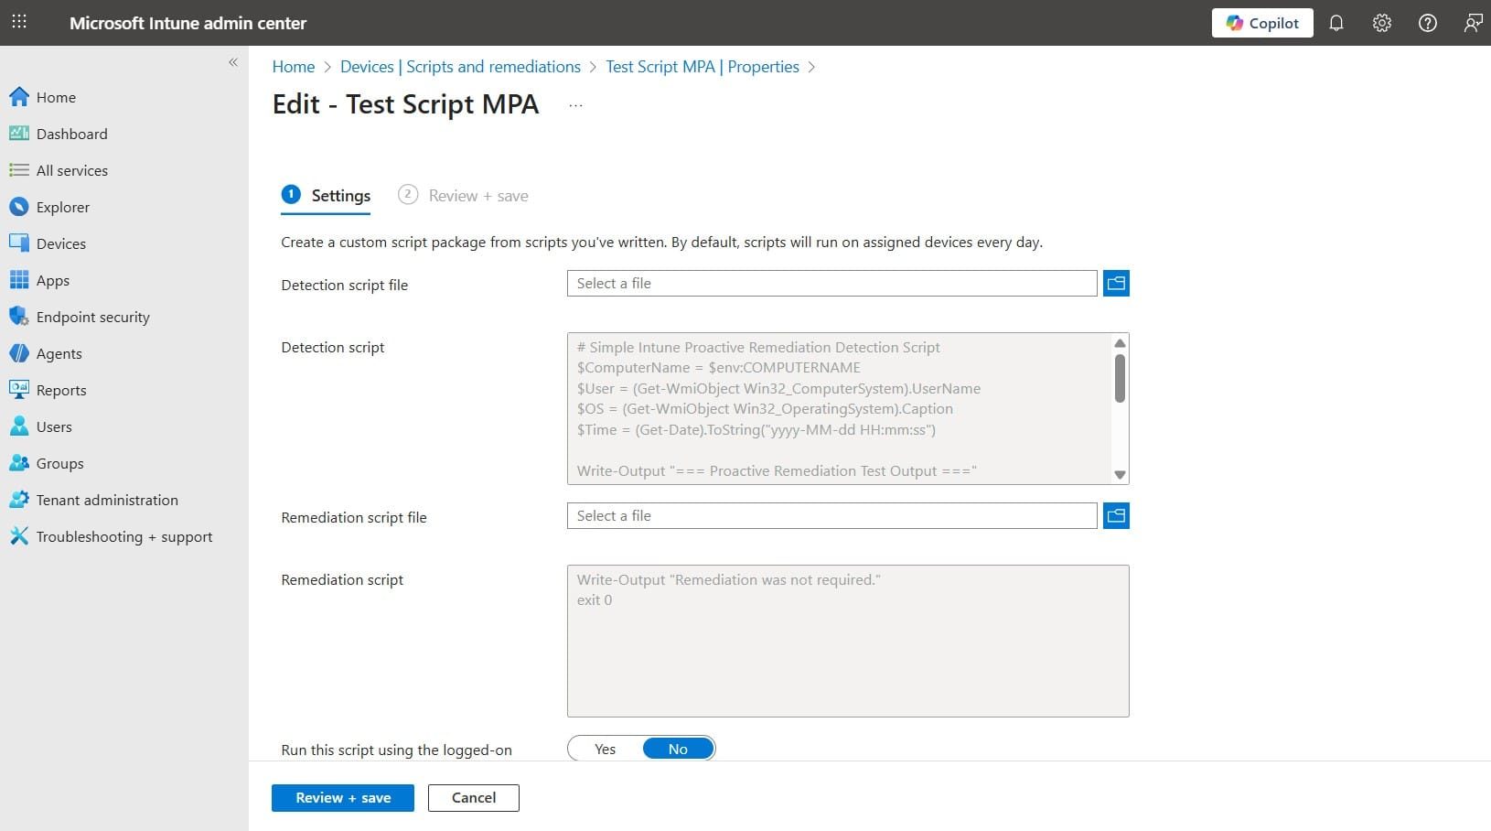Image resolution: width=1491 pixels, height=831 pixels.
Task: Click the Tenant administration icon
Action: coord(19,500)
